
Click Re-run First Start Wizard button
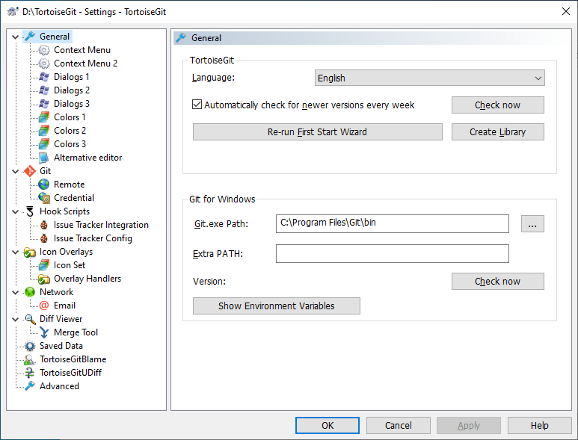click(317, 132)
